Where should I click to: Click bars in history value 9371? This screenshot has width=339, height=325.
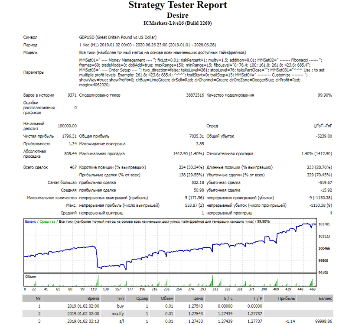pyautogui.click(x=72, y=95)
